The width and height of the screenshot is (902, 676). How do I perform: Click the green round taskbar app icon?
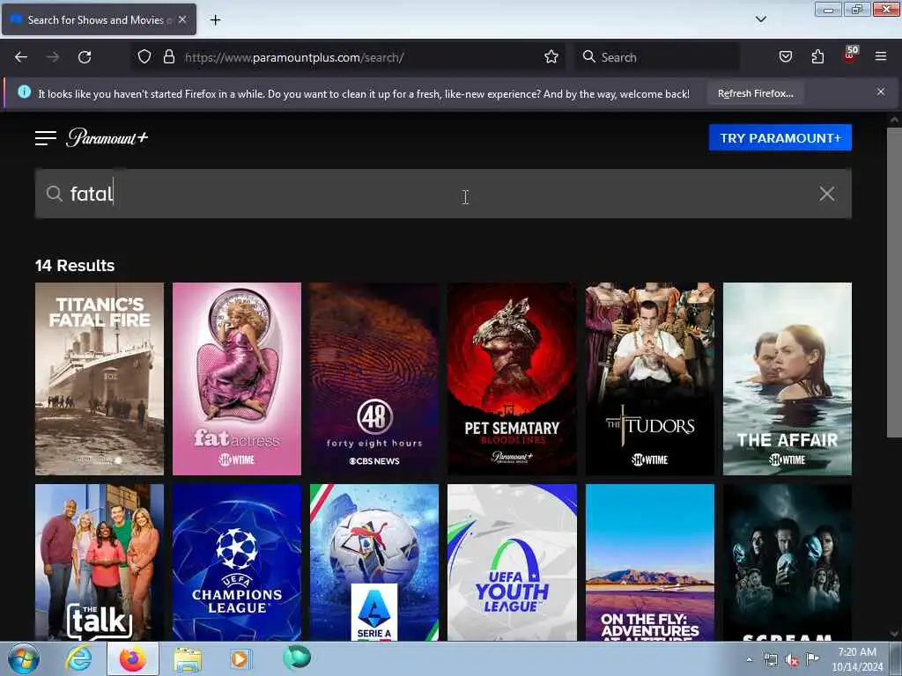click(297, 658)
